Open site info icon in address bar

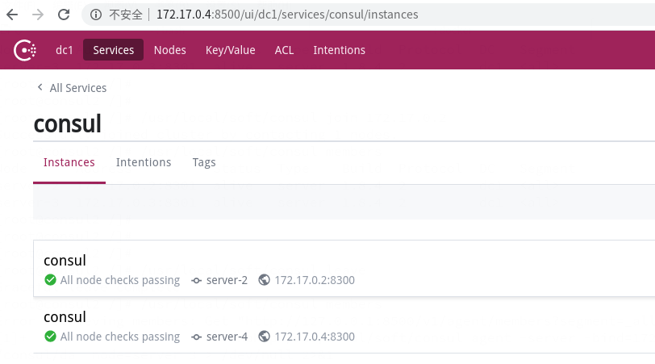pos(96,15)
